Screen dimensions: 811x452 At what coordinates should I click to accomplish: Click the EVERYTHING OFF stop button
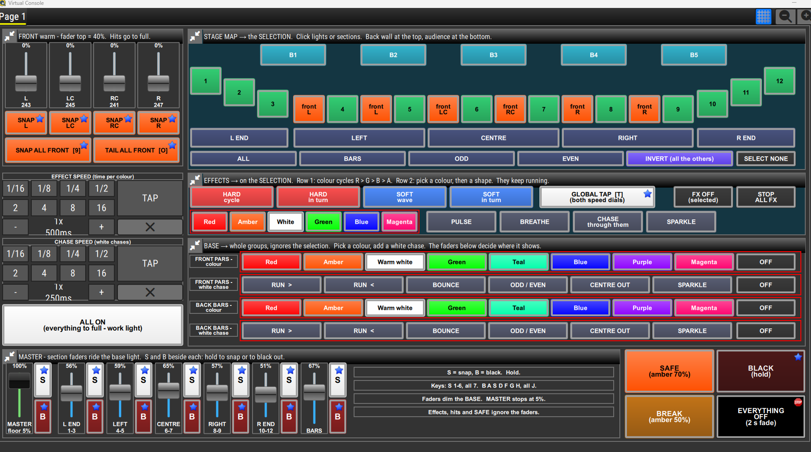[761, 416]
